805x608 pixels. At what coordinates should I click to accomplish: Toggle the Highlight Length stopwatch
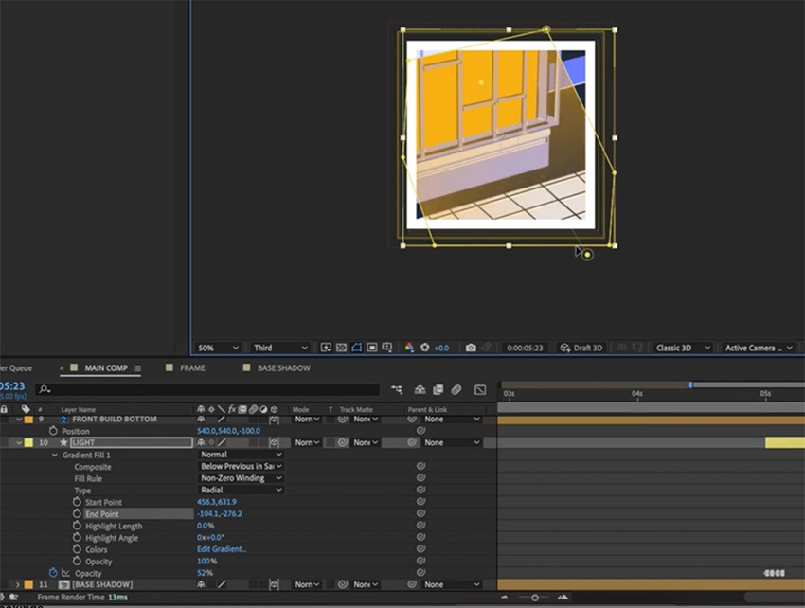coord(77,526)
